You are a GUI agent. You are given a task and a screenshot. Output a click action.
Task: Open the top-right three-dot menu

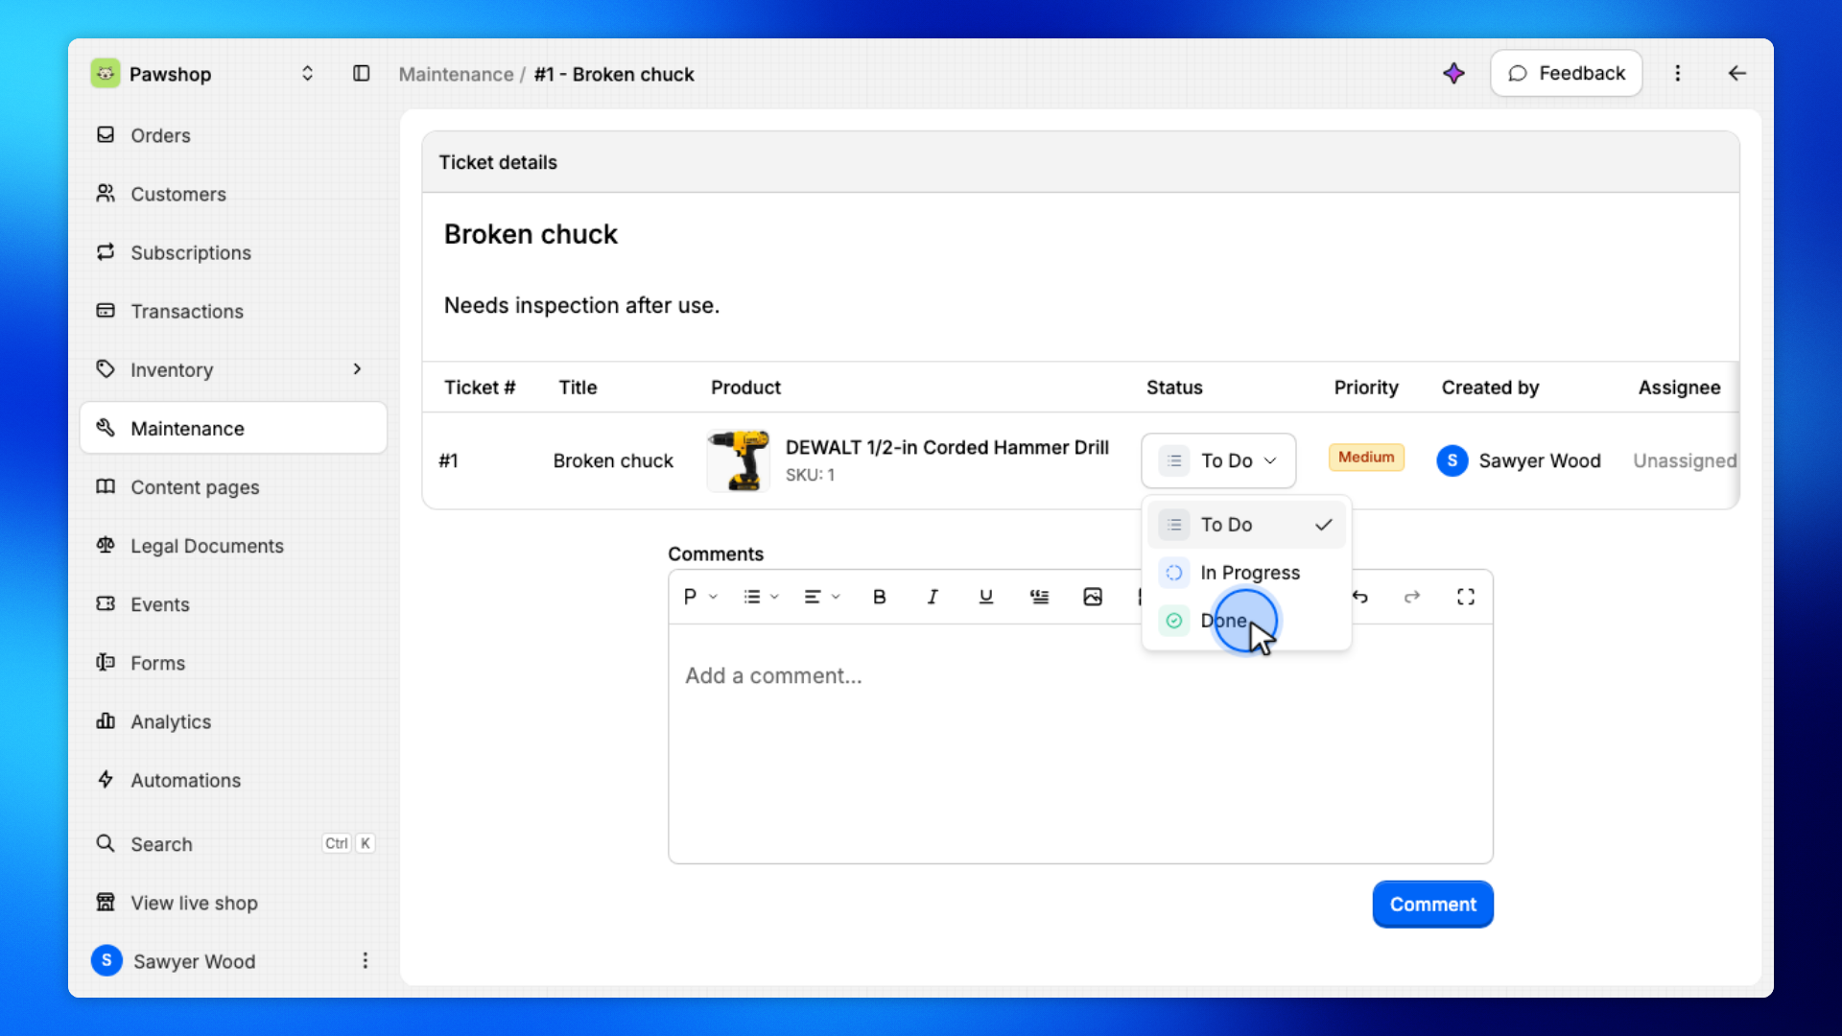coord(1678,74)
